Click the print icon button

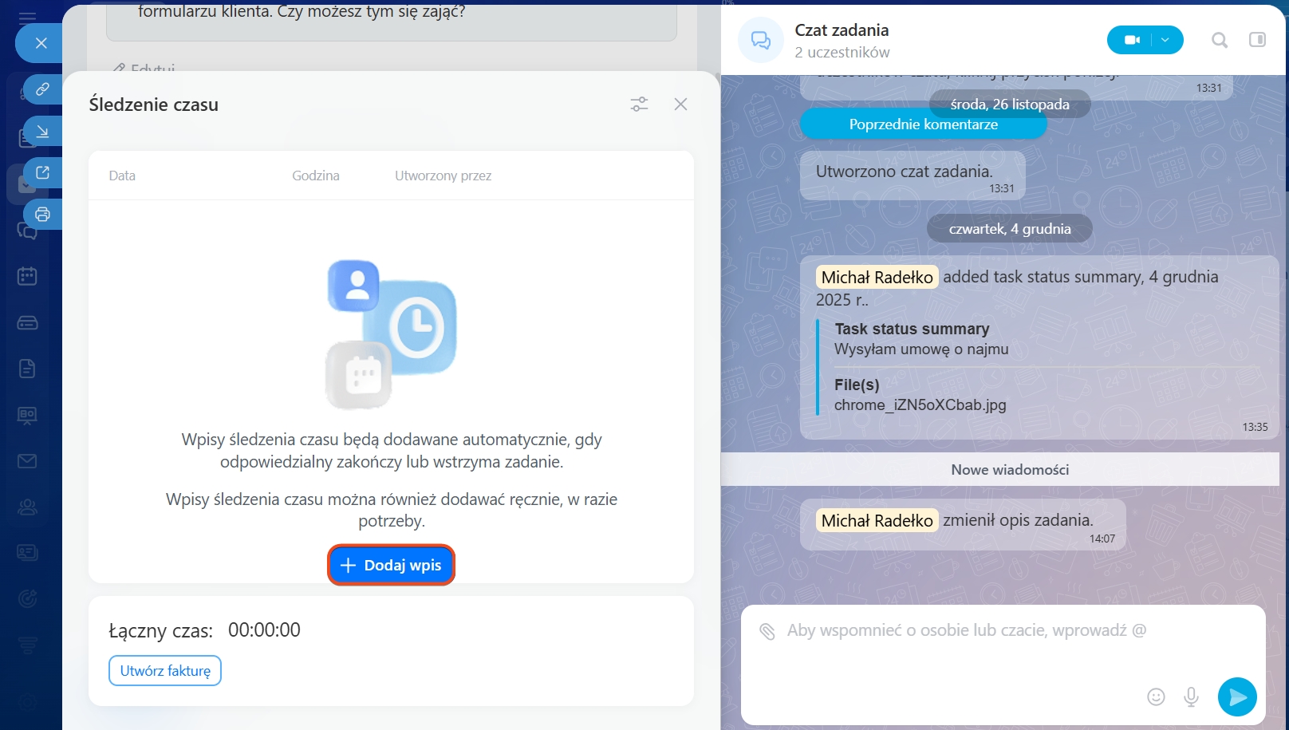(42, 214)
